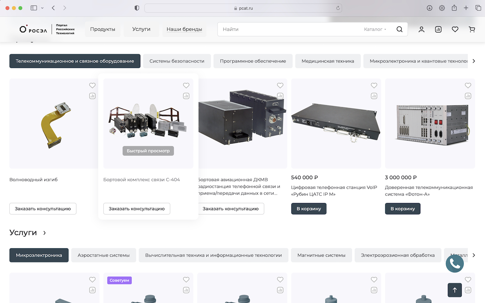
Task: Add Рубин ЦАТС to cart via В корзину
Action: (309, 209)
